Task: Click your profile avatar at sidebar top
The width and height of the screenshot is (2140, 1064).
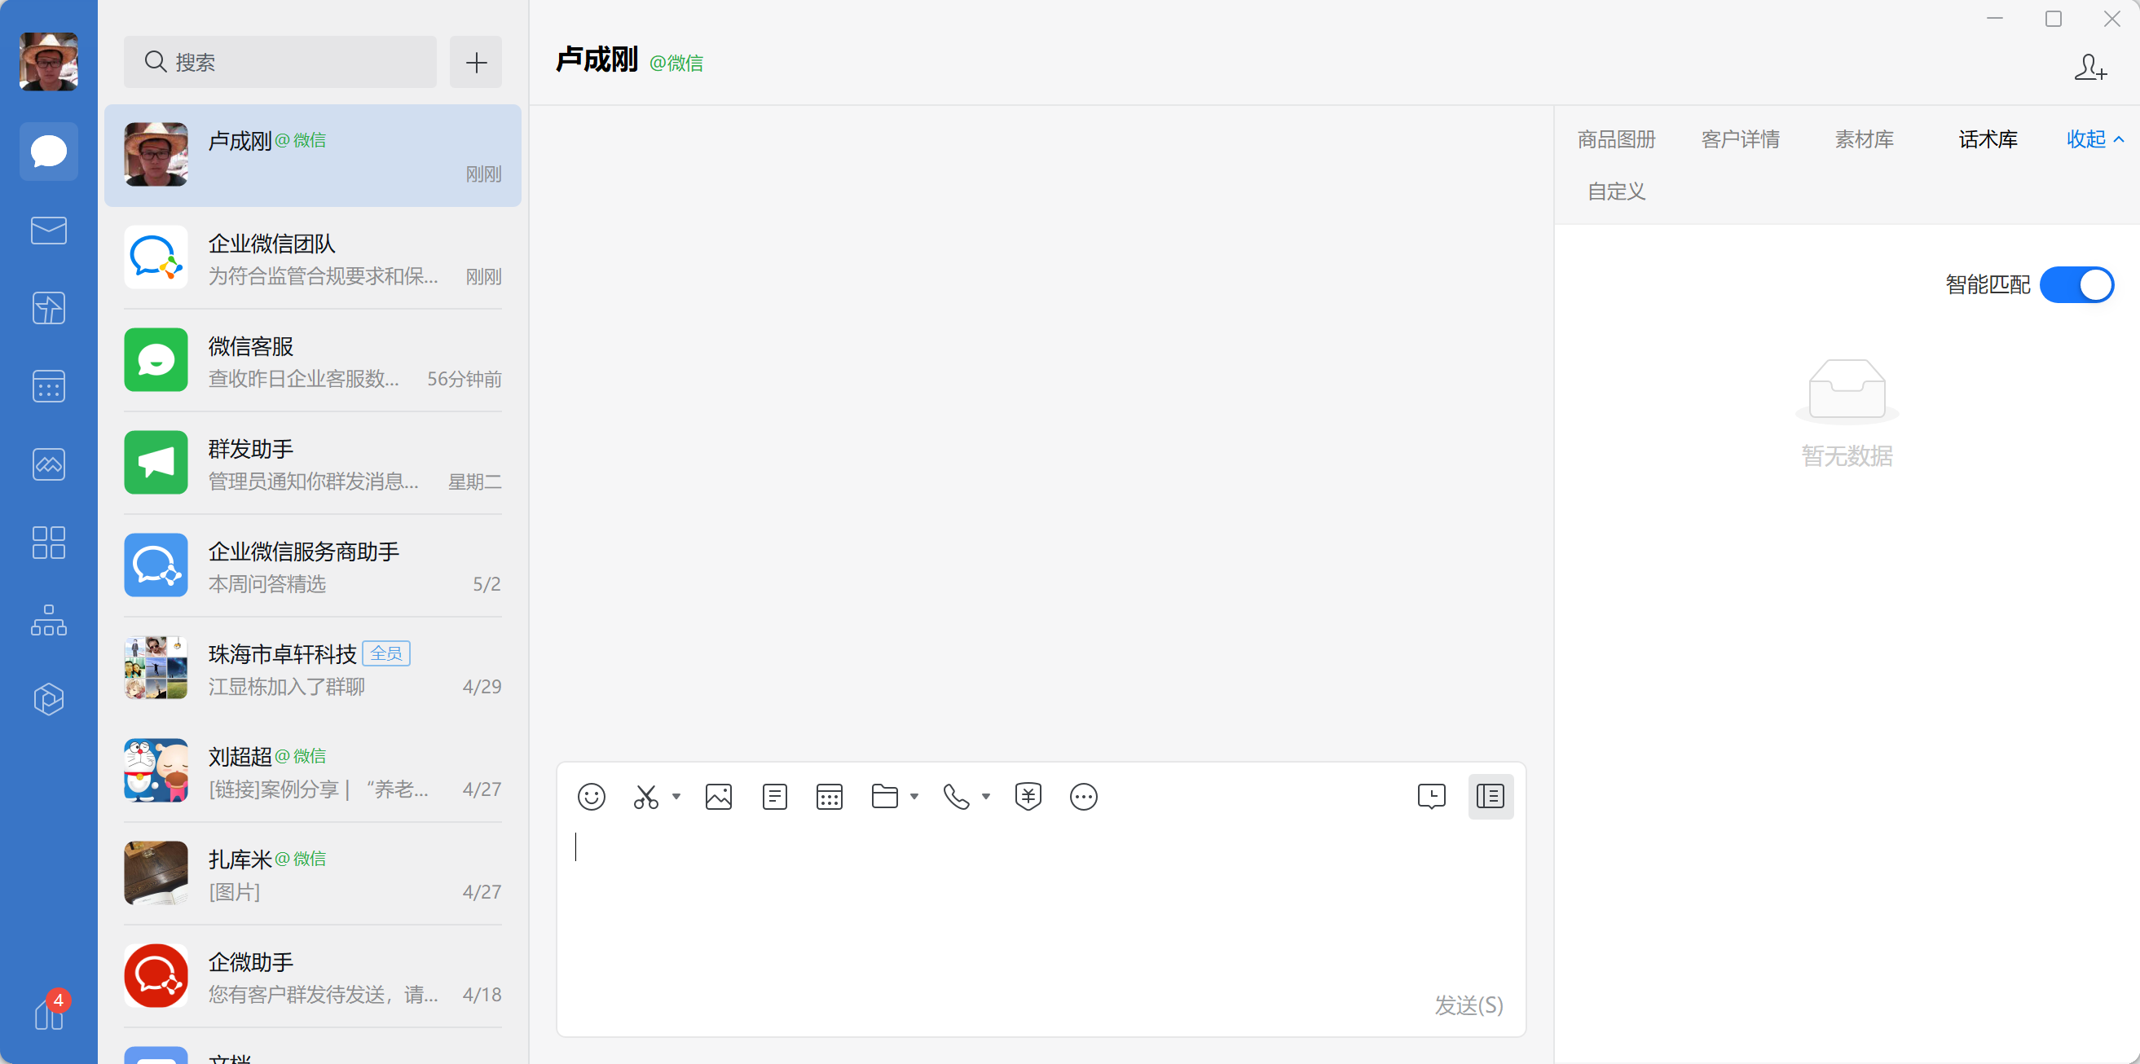Action: [x=48, y=61]
